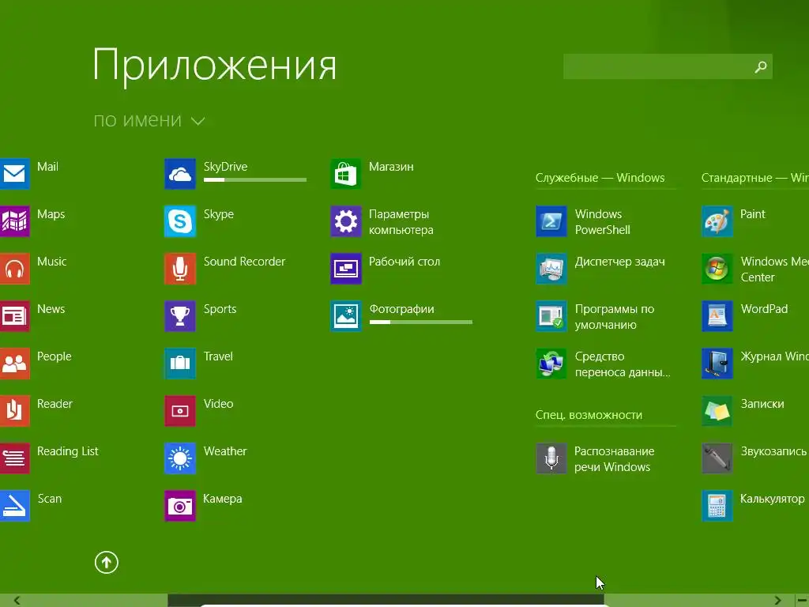
Task: Open the Записки sticky notes icon
Action: 717,411
